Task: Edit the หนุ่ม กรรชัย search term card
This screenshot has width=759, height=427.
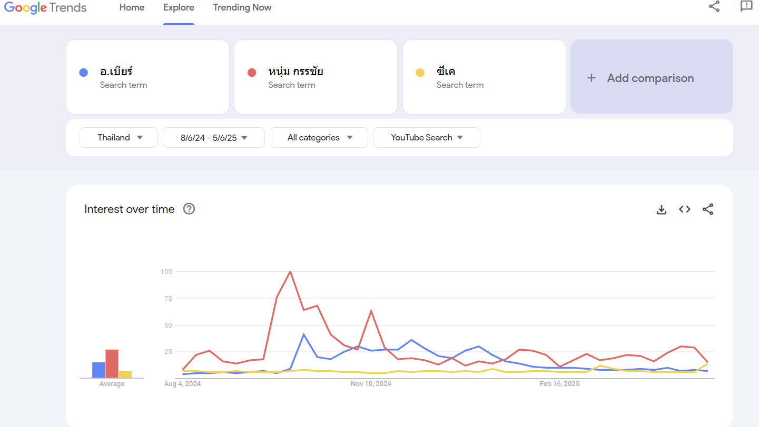Action: [316, 77]
